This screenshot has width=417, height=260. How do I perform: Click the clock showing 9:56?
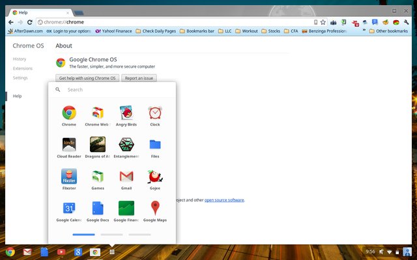(370, 252)
